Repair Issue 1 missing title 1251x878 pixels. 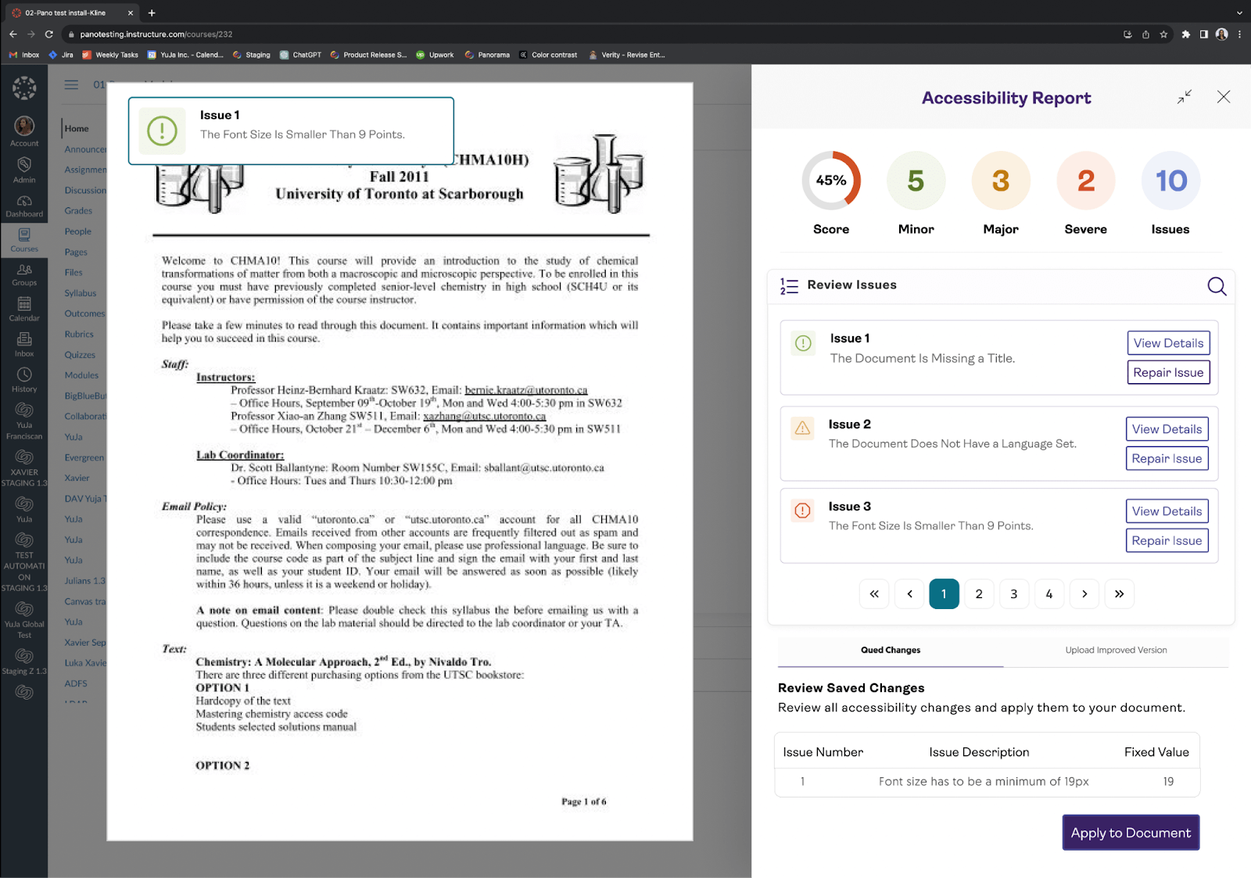click(1168, 372)
